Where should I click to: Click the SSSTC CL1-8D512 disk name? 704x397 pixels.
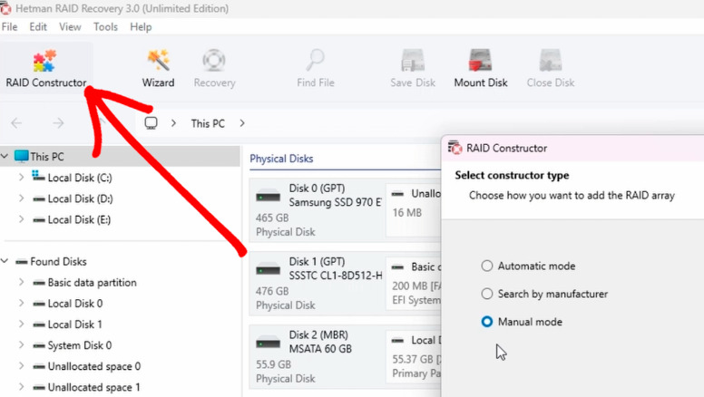(x=336, y=276)
